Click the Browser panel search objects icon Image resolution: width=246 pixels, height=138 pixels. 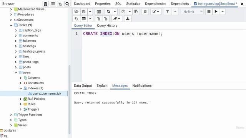coord(67,4)
